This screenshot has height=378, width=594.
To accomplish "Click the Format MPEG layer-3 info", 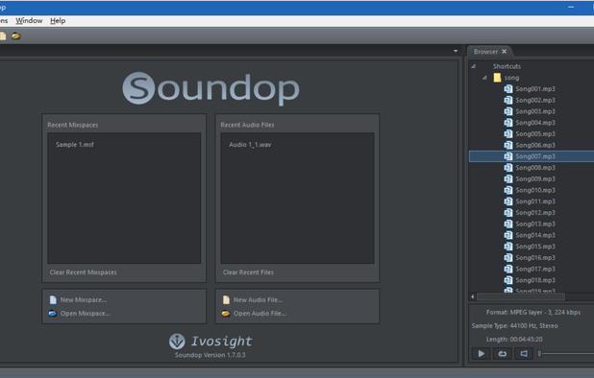I will click(533, 312).
